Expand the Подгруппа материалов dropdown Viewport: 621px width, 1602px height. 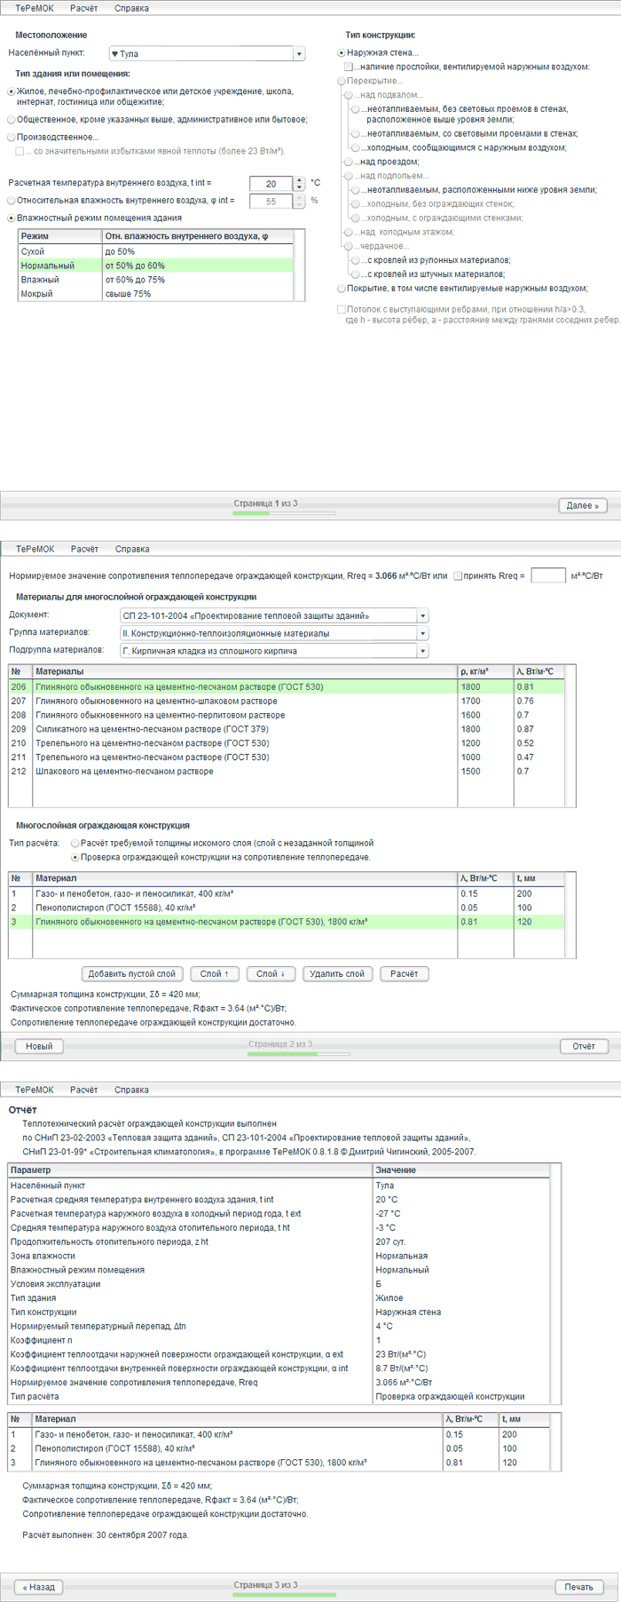click(x=422, y=651)
